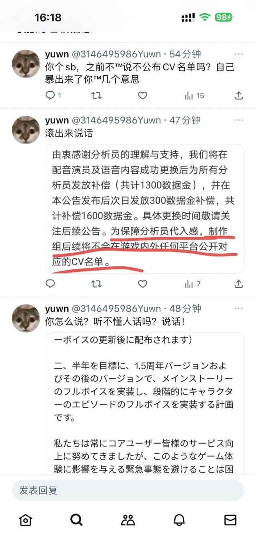Like the 滚出来说话 tweet

pyautogui.click(x=142, y=284)
